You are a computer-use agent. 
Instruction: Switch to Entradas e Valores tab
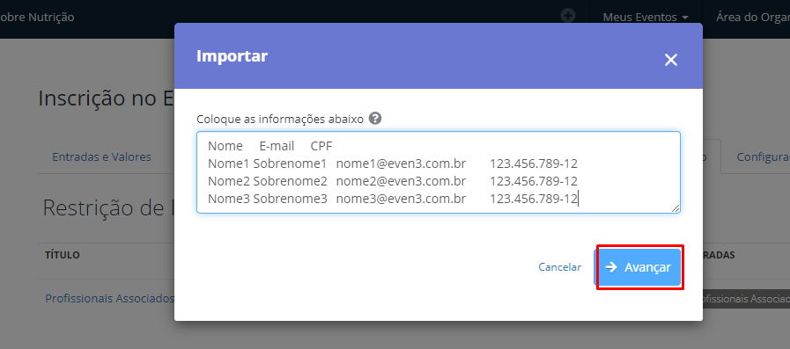[102, 156]
